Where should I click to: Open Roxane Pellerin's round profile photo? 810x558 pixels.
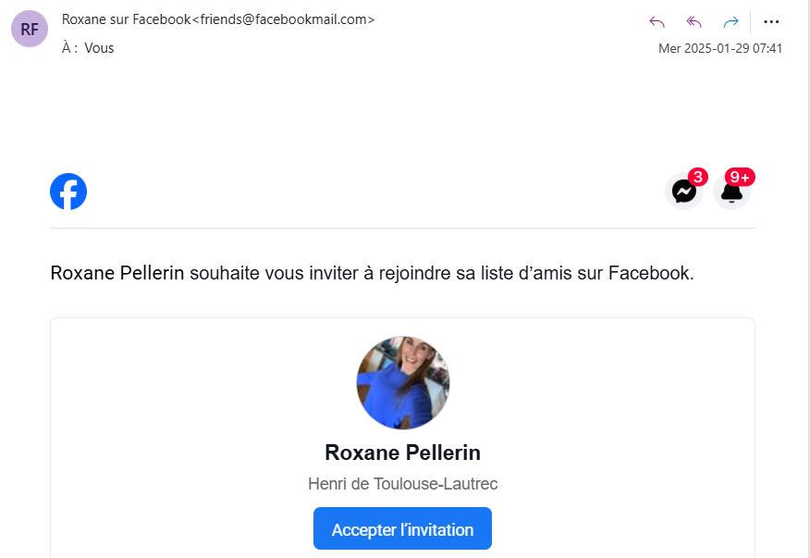coord(403,382)
